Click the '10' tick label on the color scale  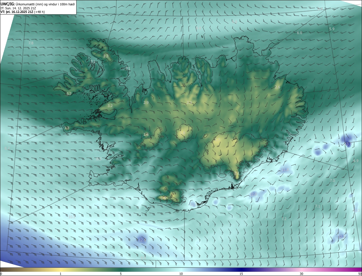pyautogui.click(x=181, y=274)
